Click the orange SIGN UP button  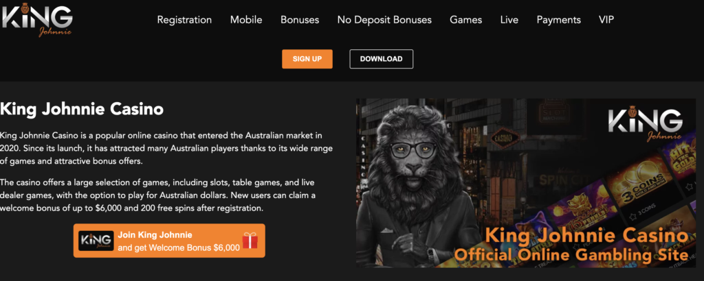307,59
